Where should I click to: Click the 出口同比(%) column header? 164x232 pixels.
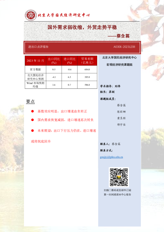54,61
